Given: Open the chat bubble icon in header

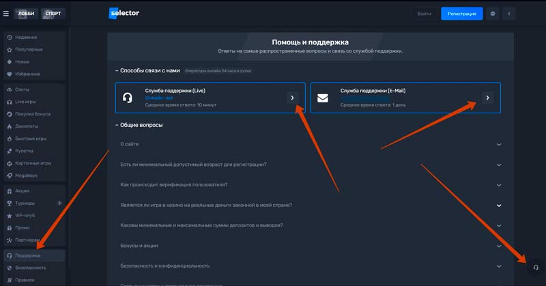Looking at the screenshot, I should (x=493, y=14).
